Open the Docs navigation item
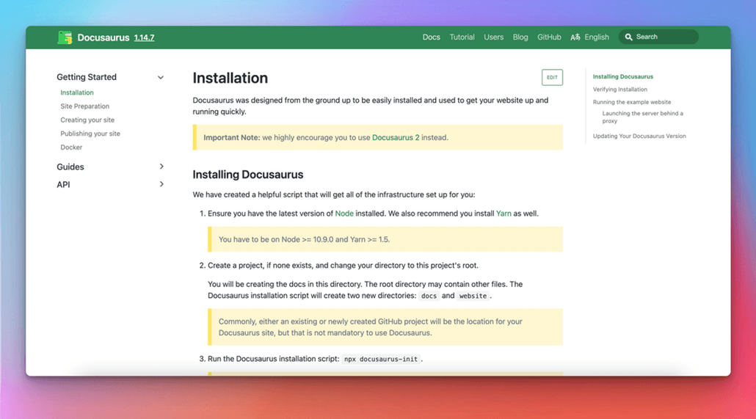The height and width of the screenshot is (419, 756). tap(431, 37)
